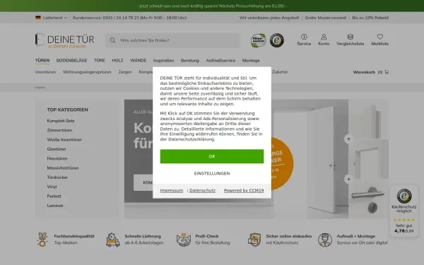Click the lower plus hotspot near door handle
Screen dimensions: 424x265
pos(348,179)
